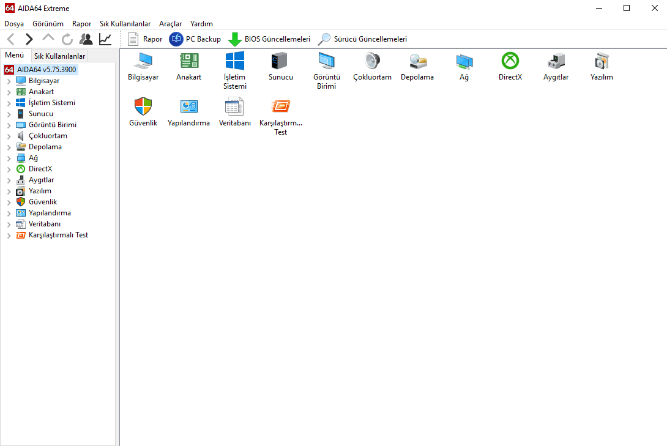This screenshot has height=446, width=667.
Task: Maximize the AIDA64 Extreme window
Action: [627, 8]
